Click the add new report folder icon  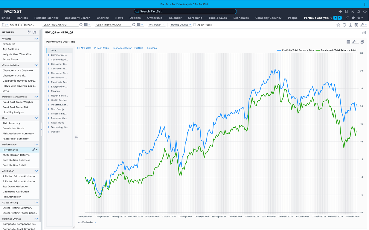click(34, 32)
